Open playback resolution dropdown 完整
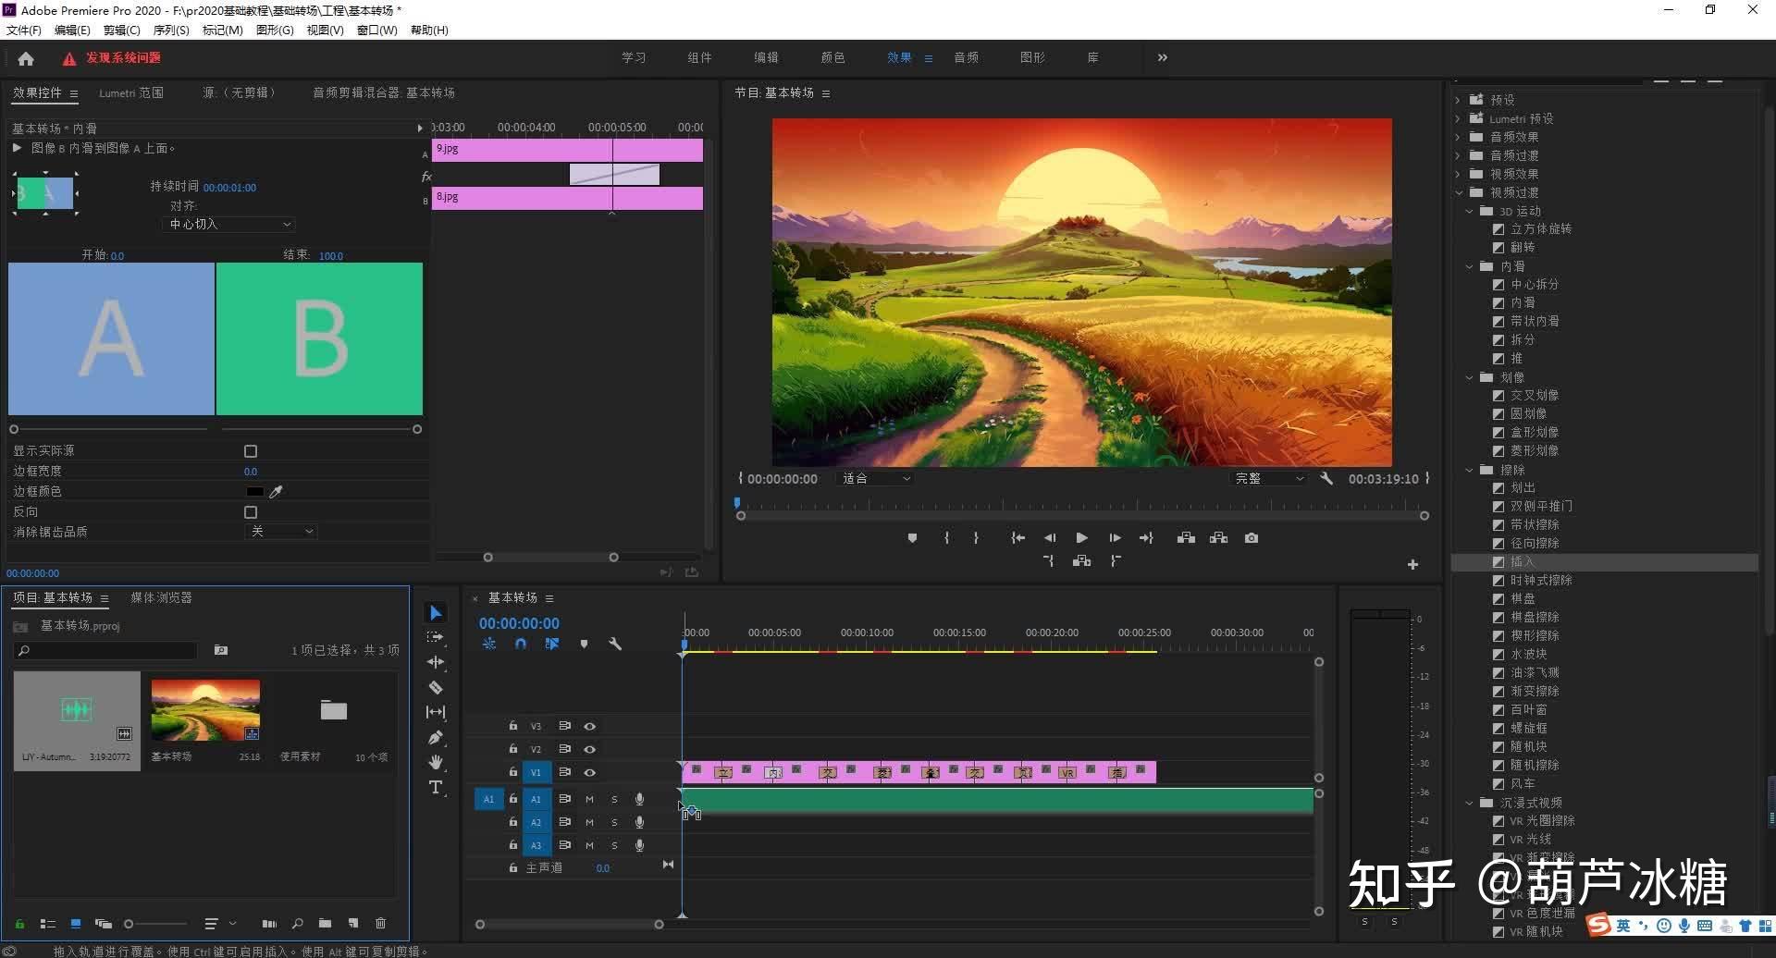The height and width of the screenshot is (958, 1776). pos(1269,479)
